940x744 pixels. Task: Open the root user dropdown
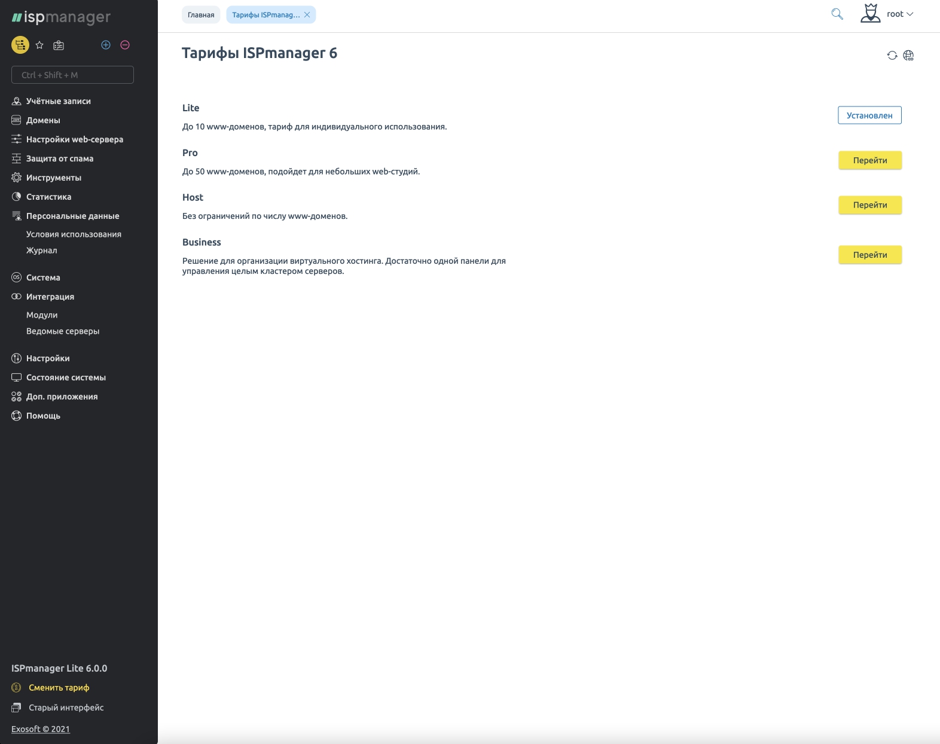(x=899, y=14)
